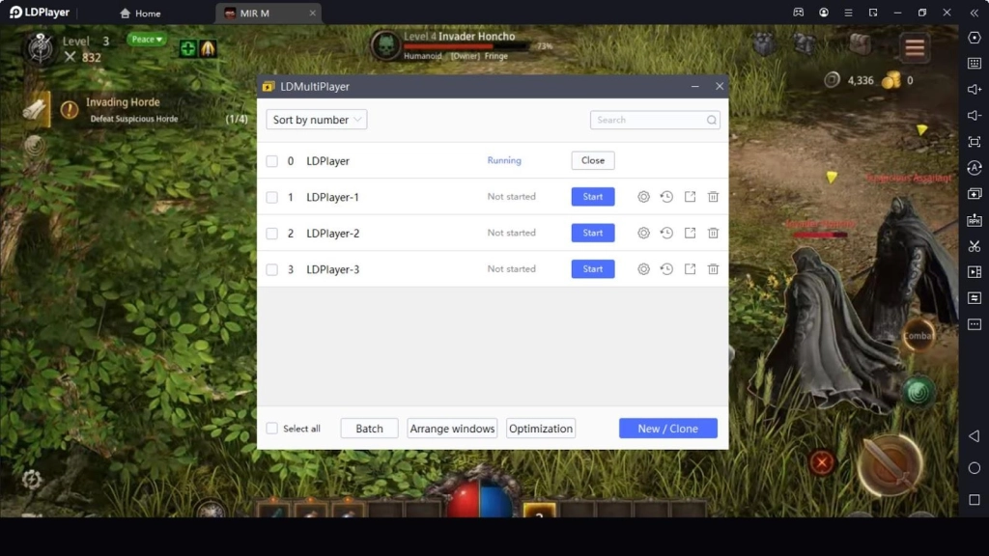989x556 pixels.
Task: Open the Peace mode dropdown in game
Action: tap(145, 40)
